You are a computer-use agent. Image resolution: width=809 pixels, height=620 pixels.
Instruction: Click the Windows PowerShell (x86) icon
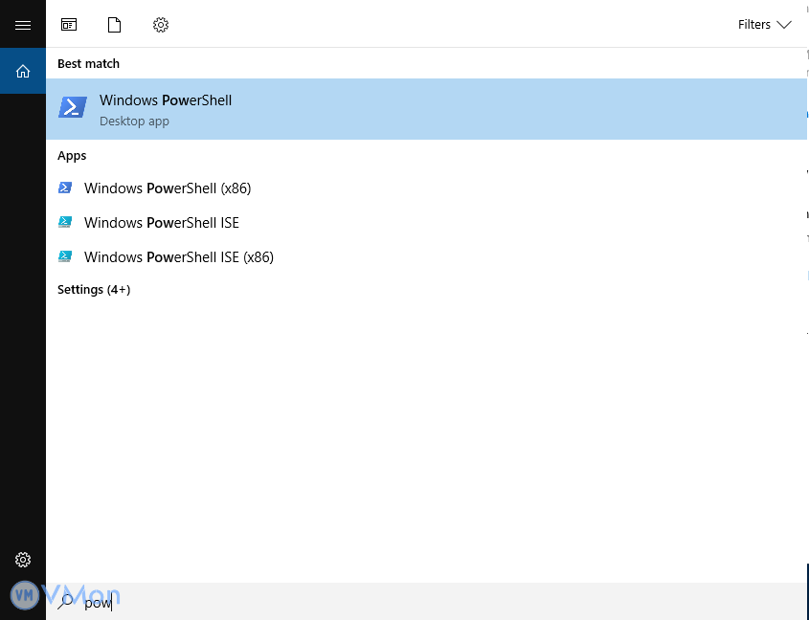[65, 188]
